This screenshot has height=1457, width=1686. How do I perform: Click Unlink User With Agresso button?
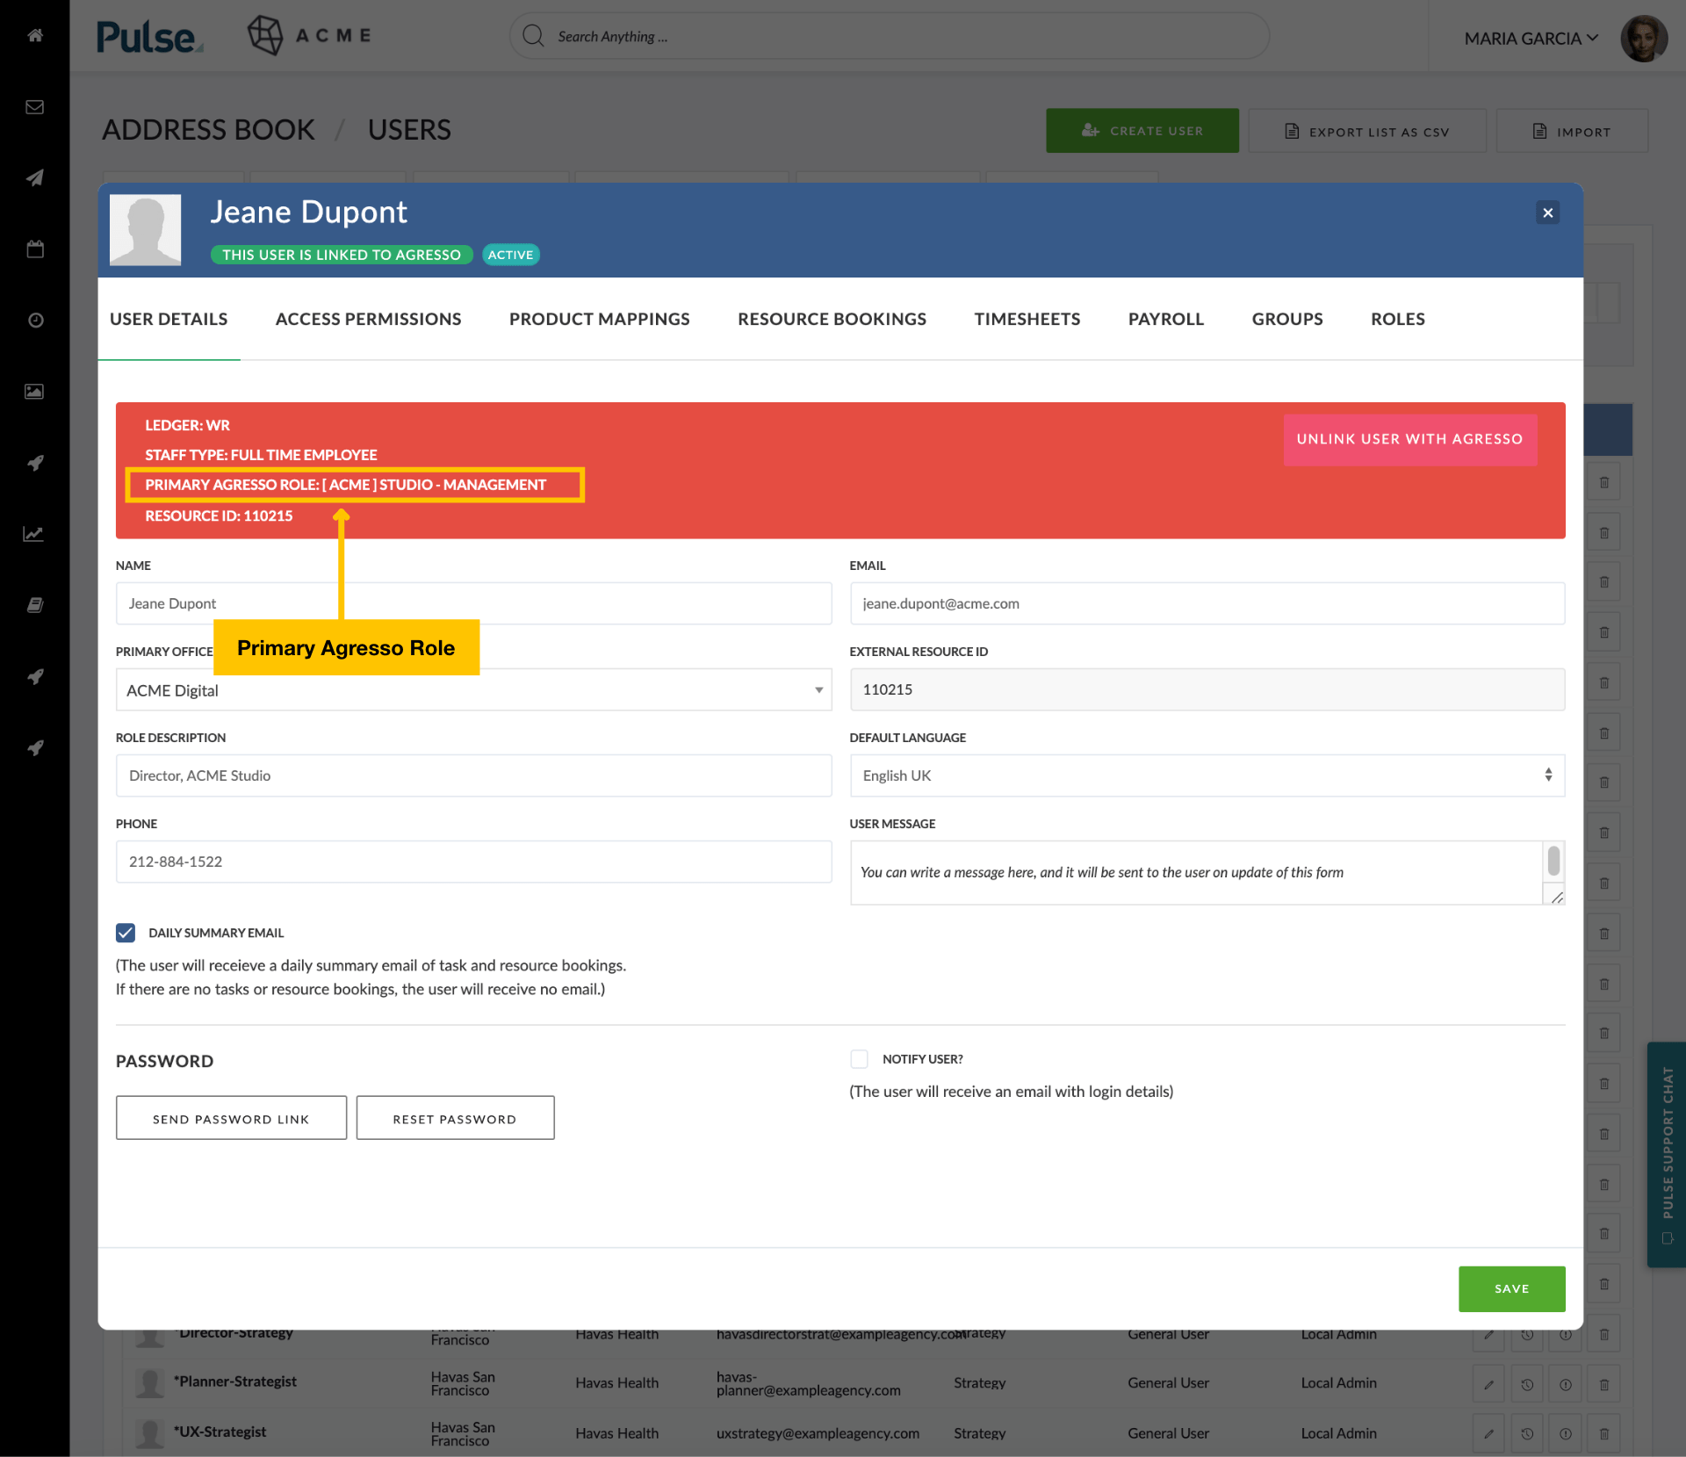pyautogui.click(x=1409, y=439)
